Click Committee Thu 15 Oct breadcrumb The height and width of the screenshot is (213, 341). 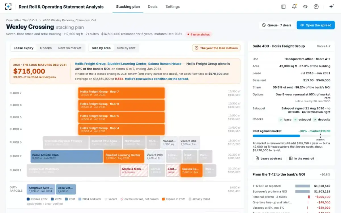[22, 20]
